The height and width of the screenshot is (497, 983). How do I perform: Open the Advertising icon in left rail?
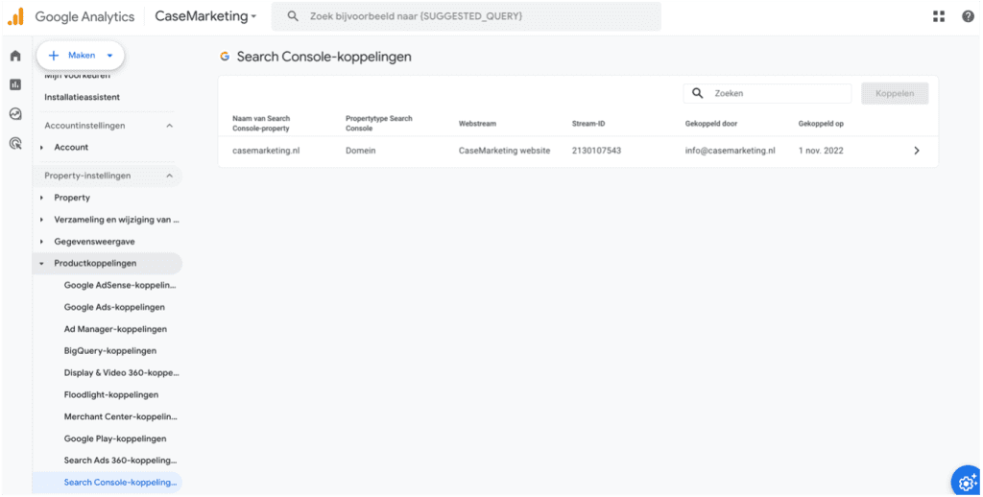pyautogui.click(x=15, y=144)
